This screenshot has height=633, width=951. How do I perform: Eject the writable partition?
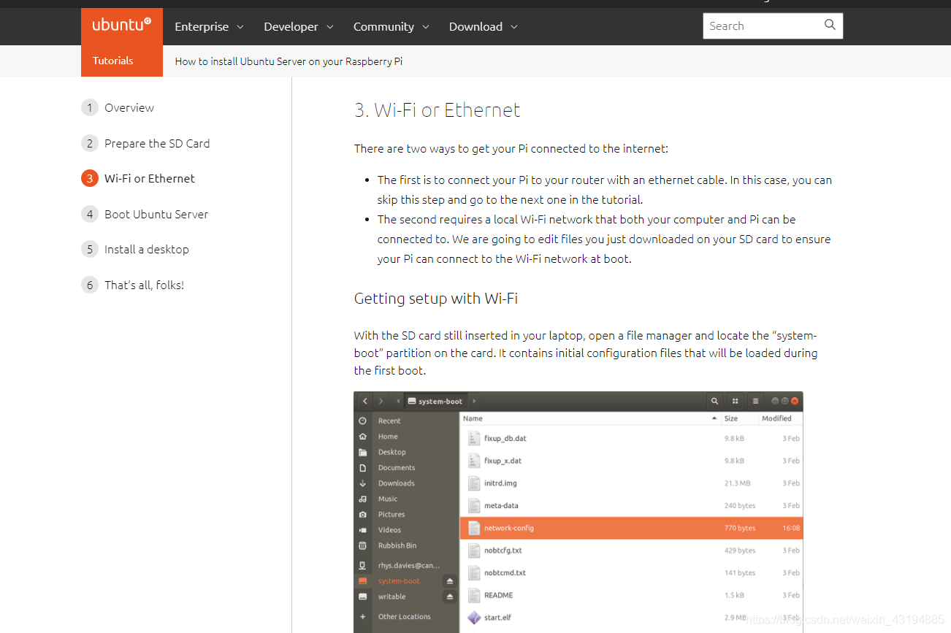point(448,596)
